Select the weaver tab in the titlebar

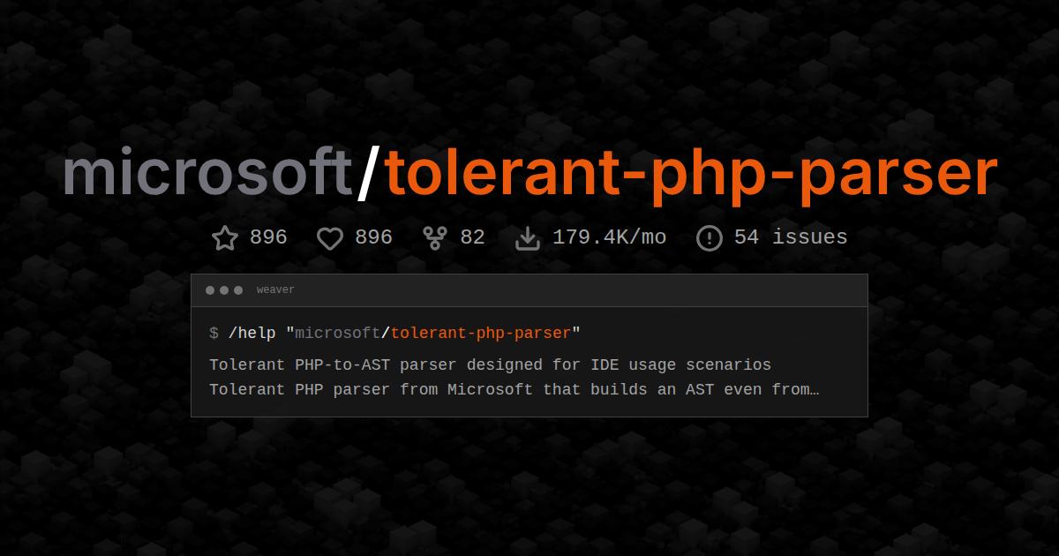click(x=275, y=289)
